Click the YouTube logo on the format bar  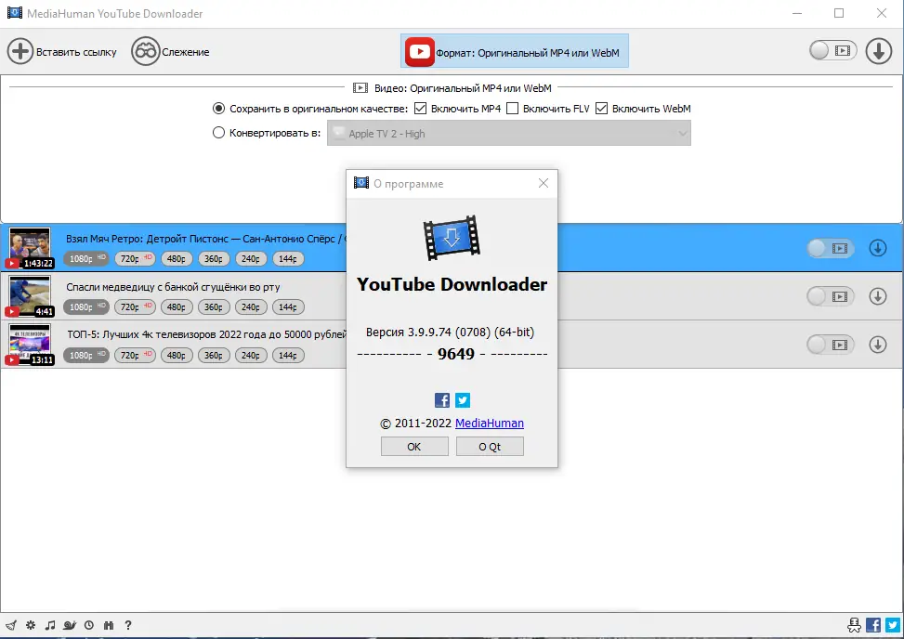(419, 51)
